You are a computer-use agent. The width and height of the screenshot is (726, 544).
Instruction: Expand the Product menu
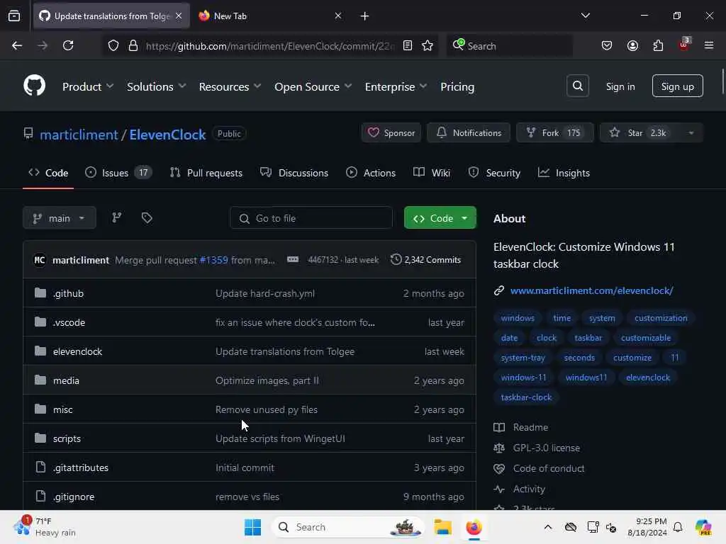tap(88, 86)
